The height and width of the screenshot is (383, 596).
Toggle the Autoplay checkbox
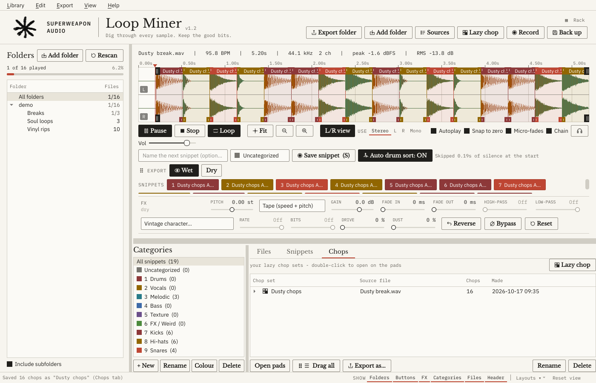tap(433, 131)
